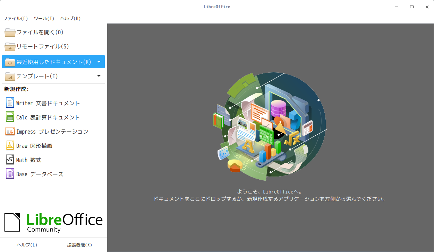This screenshot has width=434, height=252.
Task: Select リモートファイル(S) label
Action: coord(43,46)
